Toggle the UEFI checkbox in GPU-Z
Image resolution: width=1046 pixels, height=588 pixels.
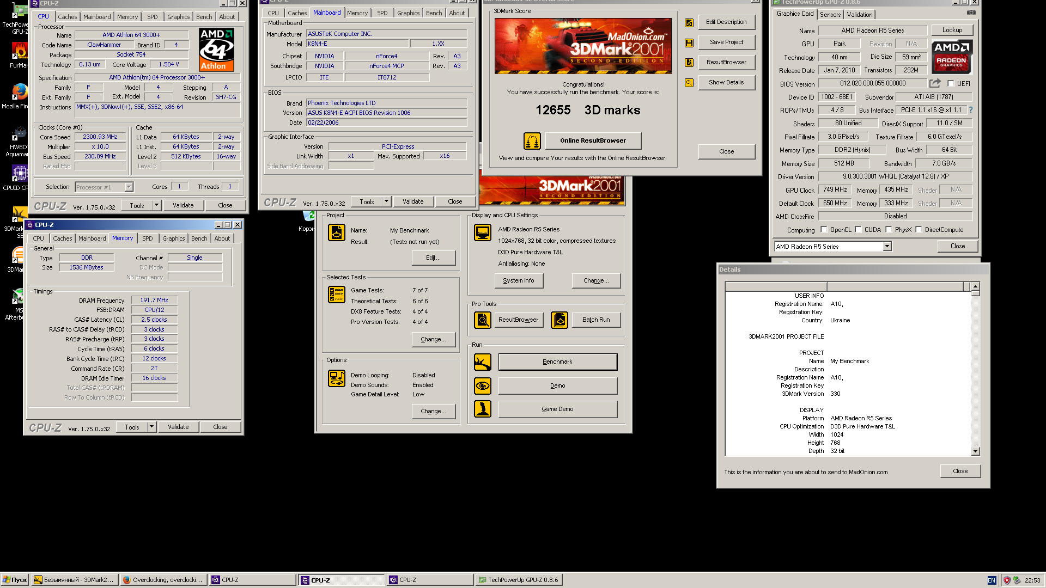click(951, 84)
